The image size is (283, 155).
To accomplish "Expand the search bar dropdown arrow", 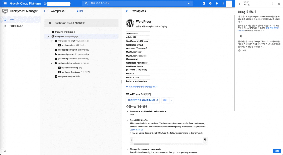I will pos(189,4).
